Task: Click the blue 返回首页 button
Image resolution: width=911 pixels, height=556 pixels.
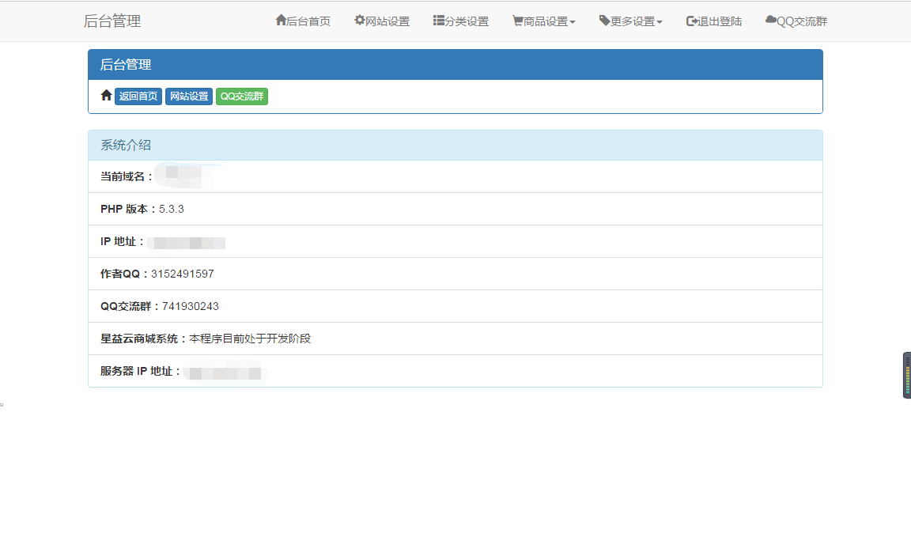Action: [138, 96]
